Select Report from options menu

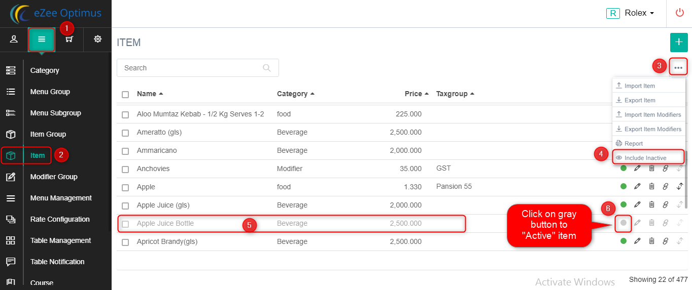click(649, 144)
